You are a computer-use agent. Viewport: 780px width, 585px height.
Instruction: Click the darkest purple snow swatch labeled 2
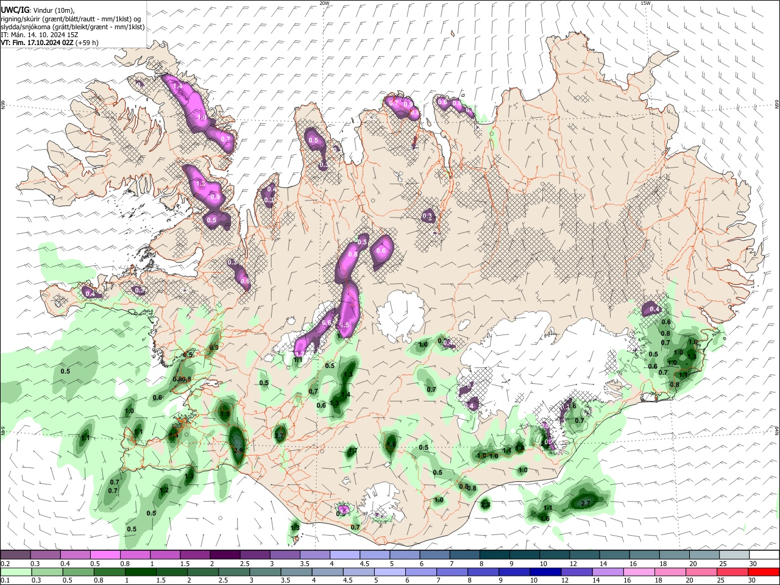[x=225, y=555]
